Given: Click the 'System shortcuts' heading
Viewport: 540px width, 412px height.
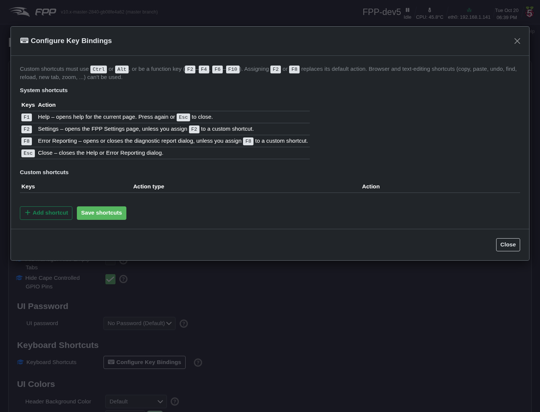Looking at the screenshot, I should pos(44,90).
